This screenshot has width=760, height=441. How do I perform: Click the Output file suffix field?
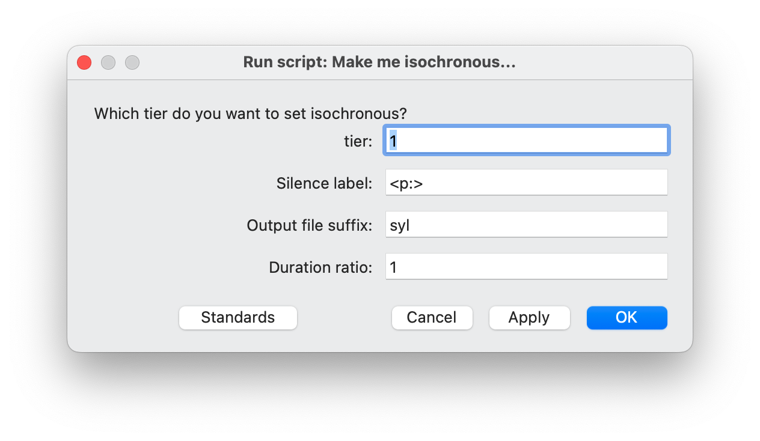[526, 224]
